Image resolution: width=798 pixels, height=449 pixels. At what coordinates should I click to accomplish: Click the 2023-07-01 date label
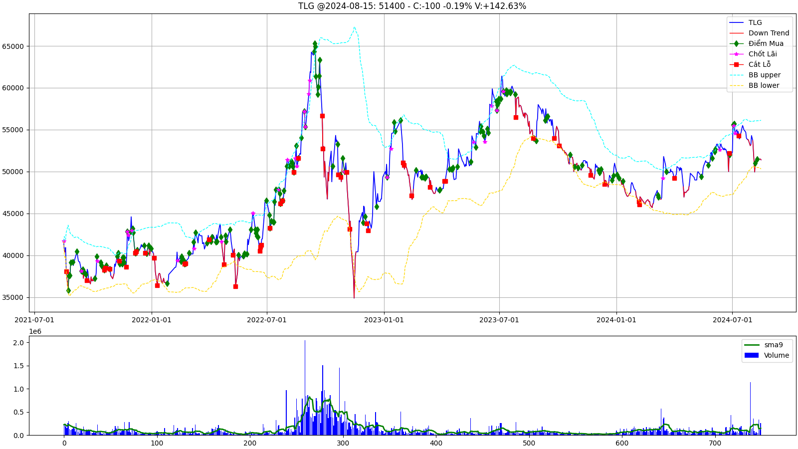tap(499, 320)
